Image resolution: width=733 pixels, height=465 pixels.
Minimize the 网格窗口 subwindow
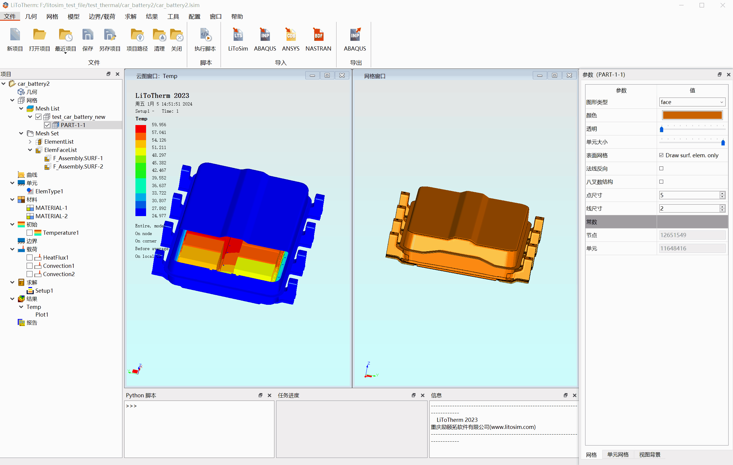pyautogui.click(x=540, y=75)
